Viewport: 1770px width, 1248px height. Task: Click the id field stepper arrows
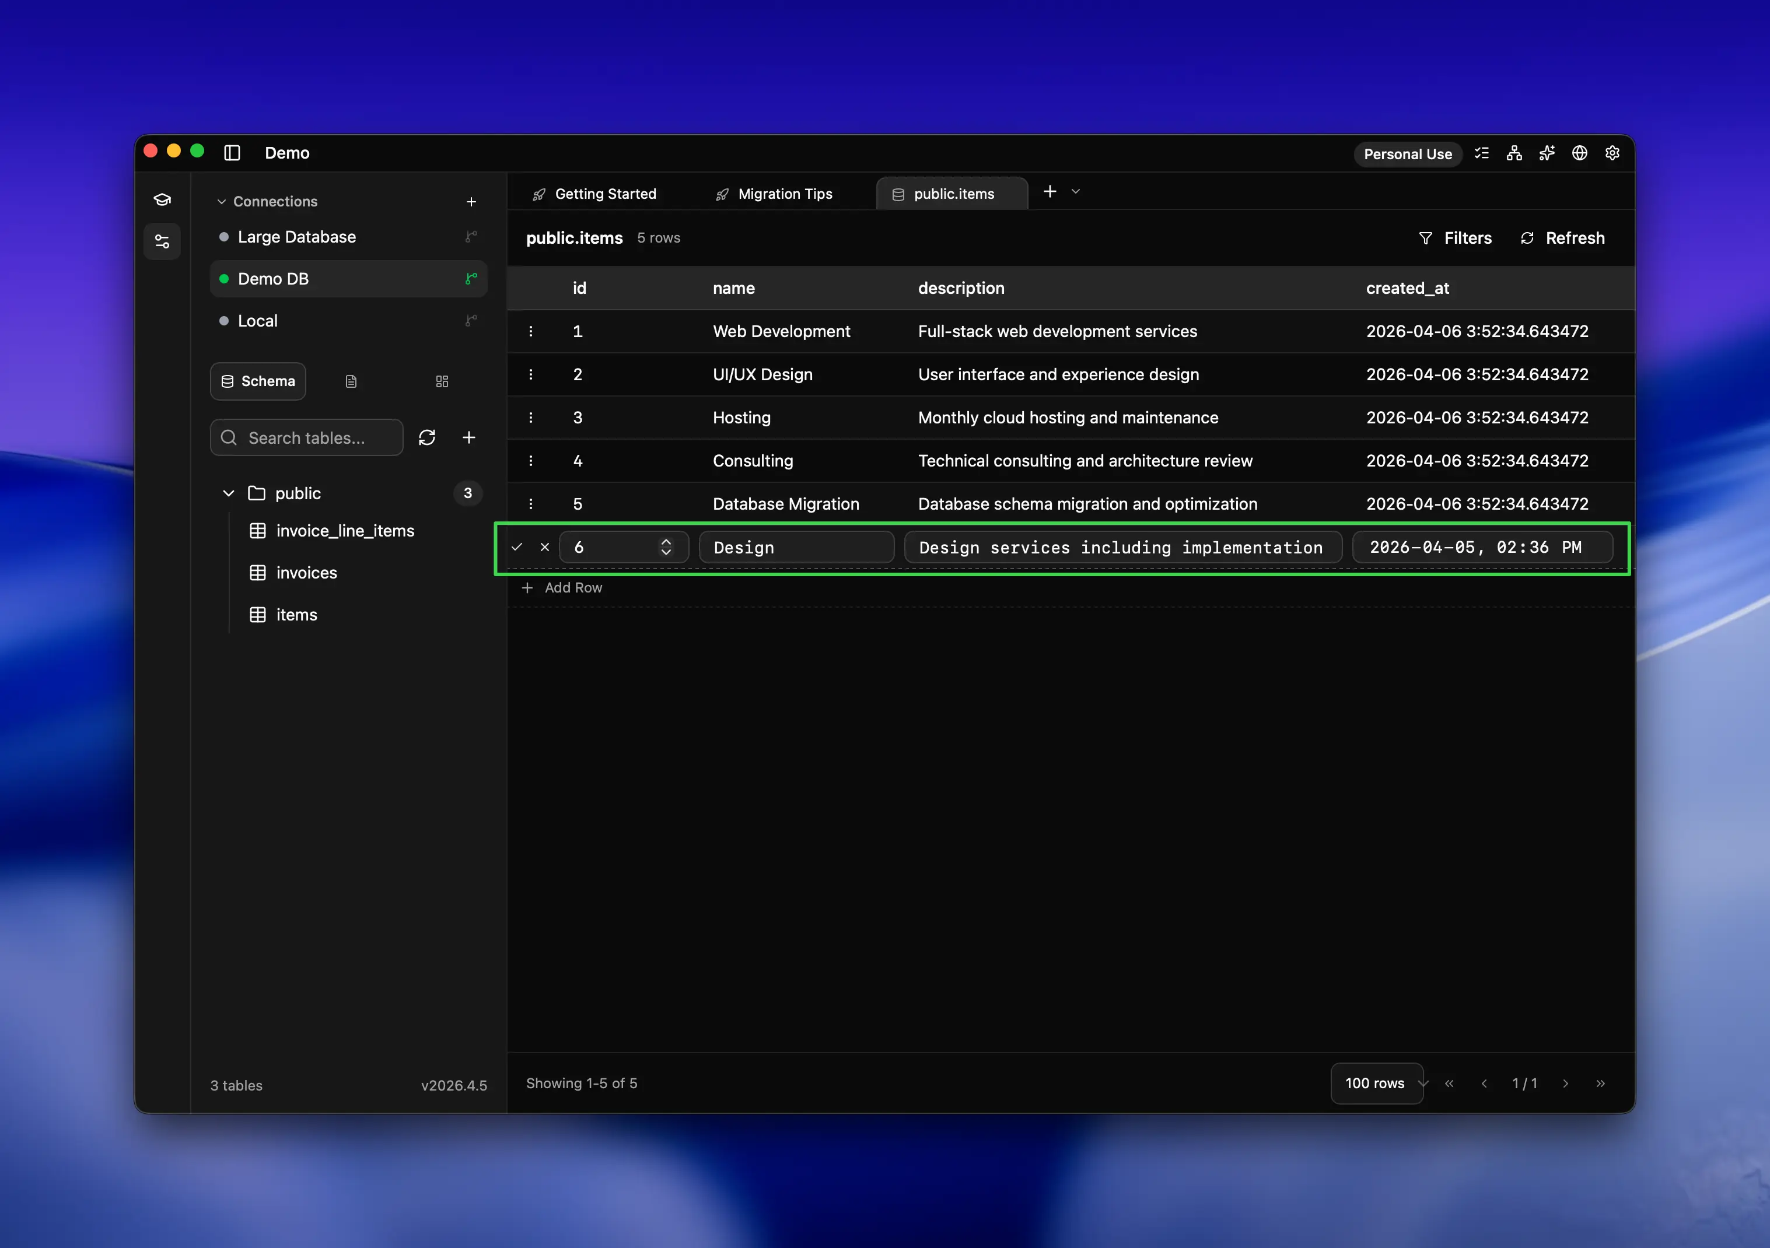pyautogui.click(x=666, y=547)
